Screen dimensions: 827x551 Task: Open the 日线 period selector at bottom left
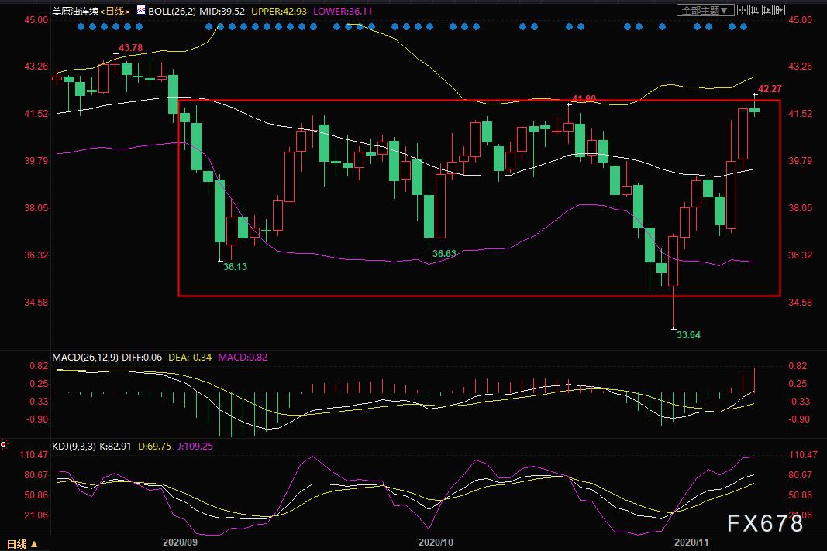point(19,543)
